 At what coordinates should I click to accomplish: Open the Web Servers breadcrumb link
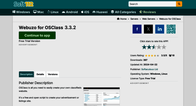pos(149,19)
